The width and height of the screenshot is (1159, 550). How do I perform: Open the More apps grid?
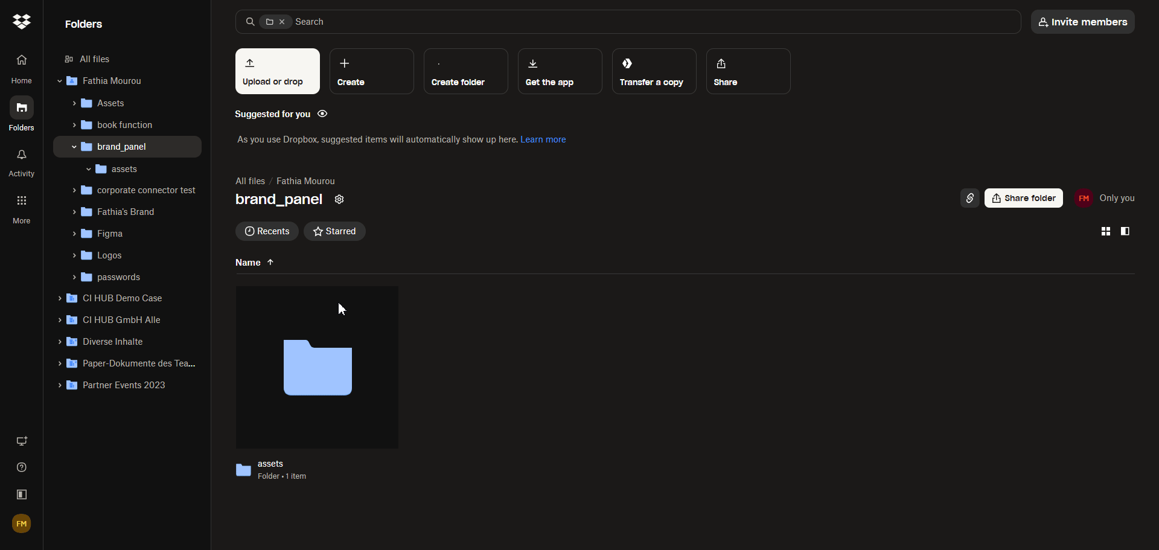pos(22,200)
